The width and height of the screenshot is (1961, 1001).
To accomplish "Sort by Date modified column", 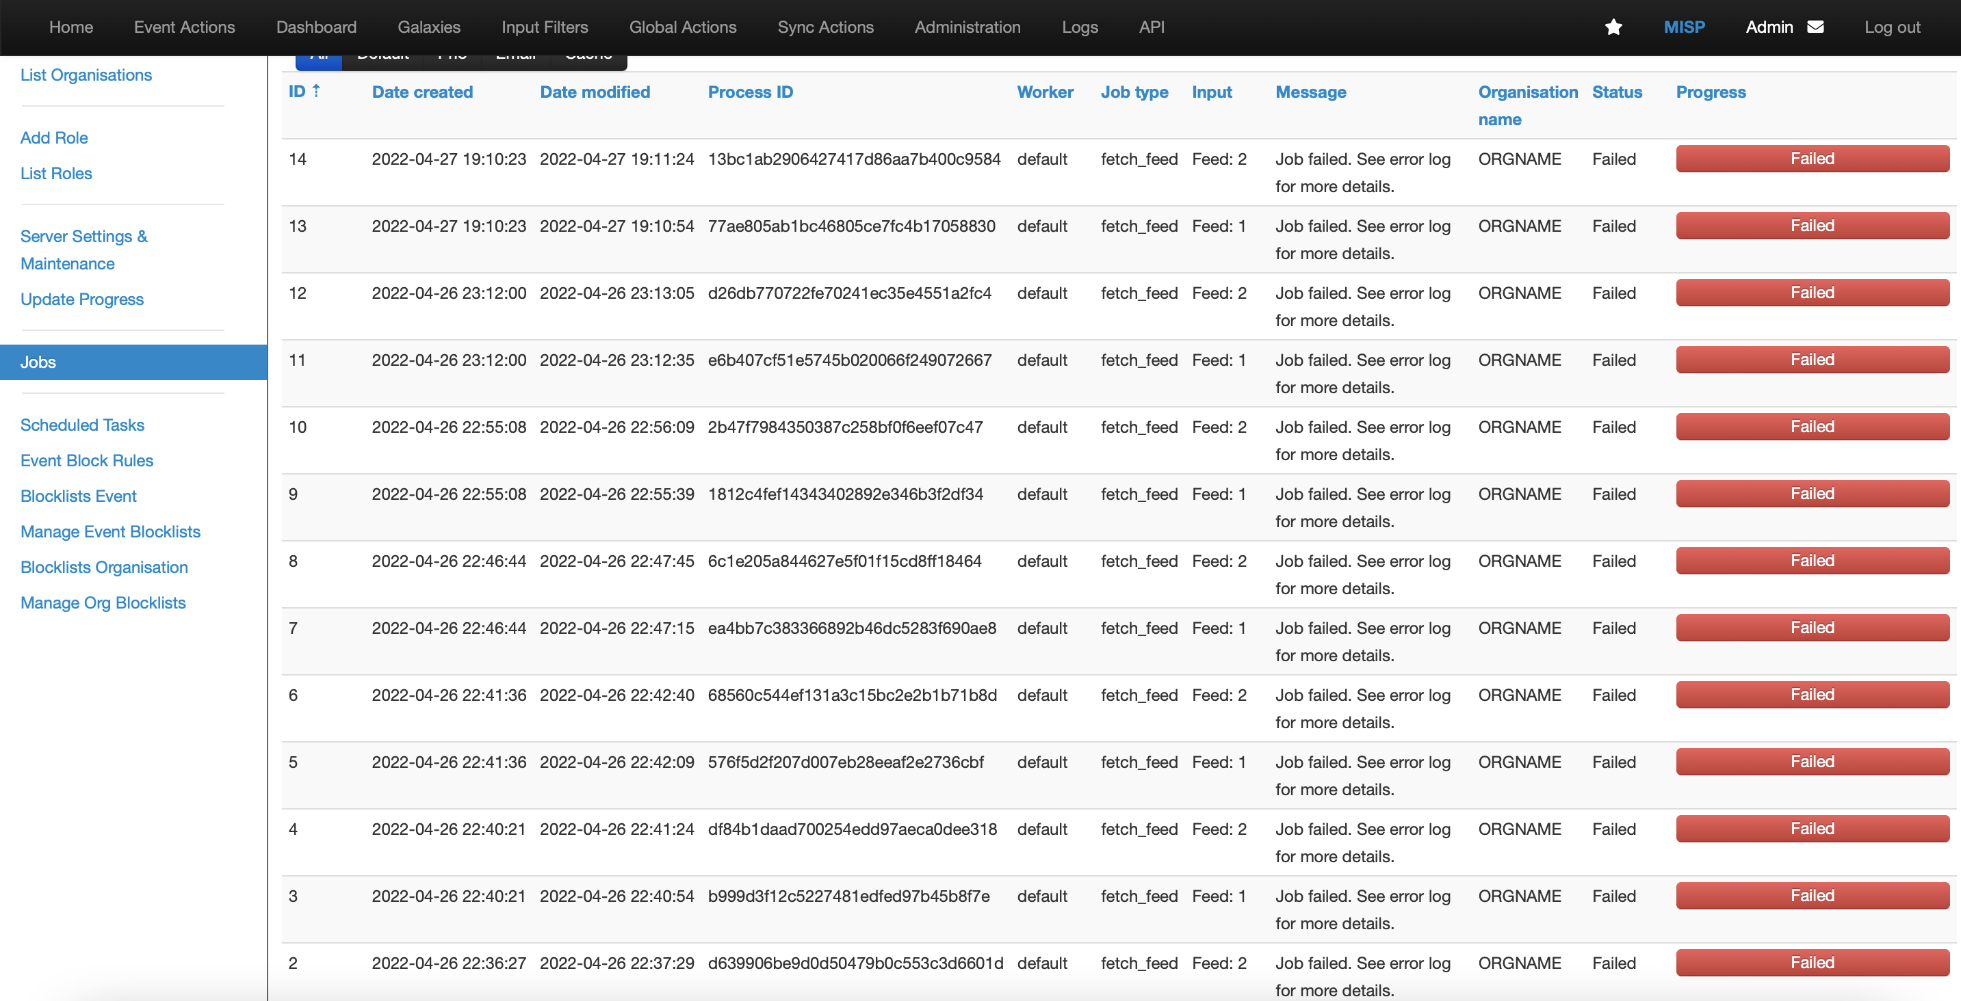I will (595, 92).
